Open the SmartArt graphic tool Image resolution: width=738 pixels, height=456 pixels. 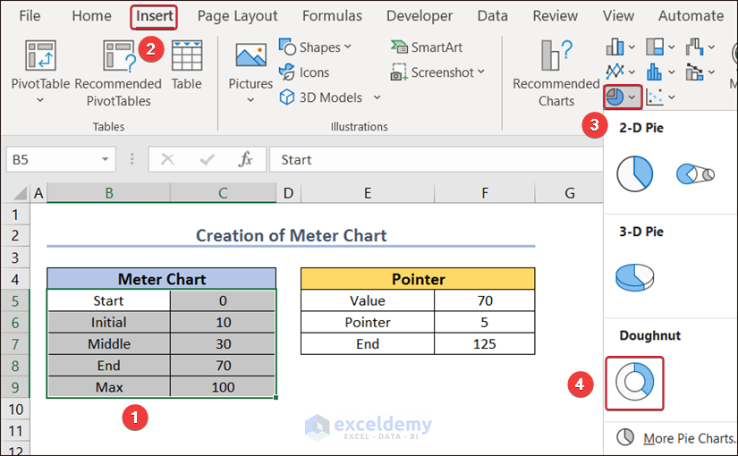[427, 47]
